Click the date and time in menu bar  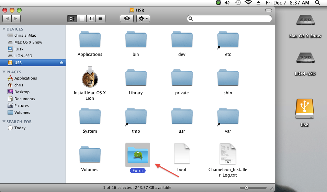click(287, 3)
